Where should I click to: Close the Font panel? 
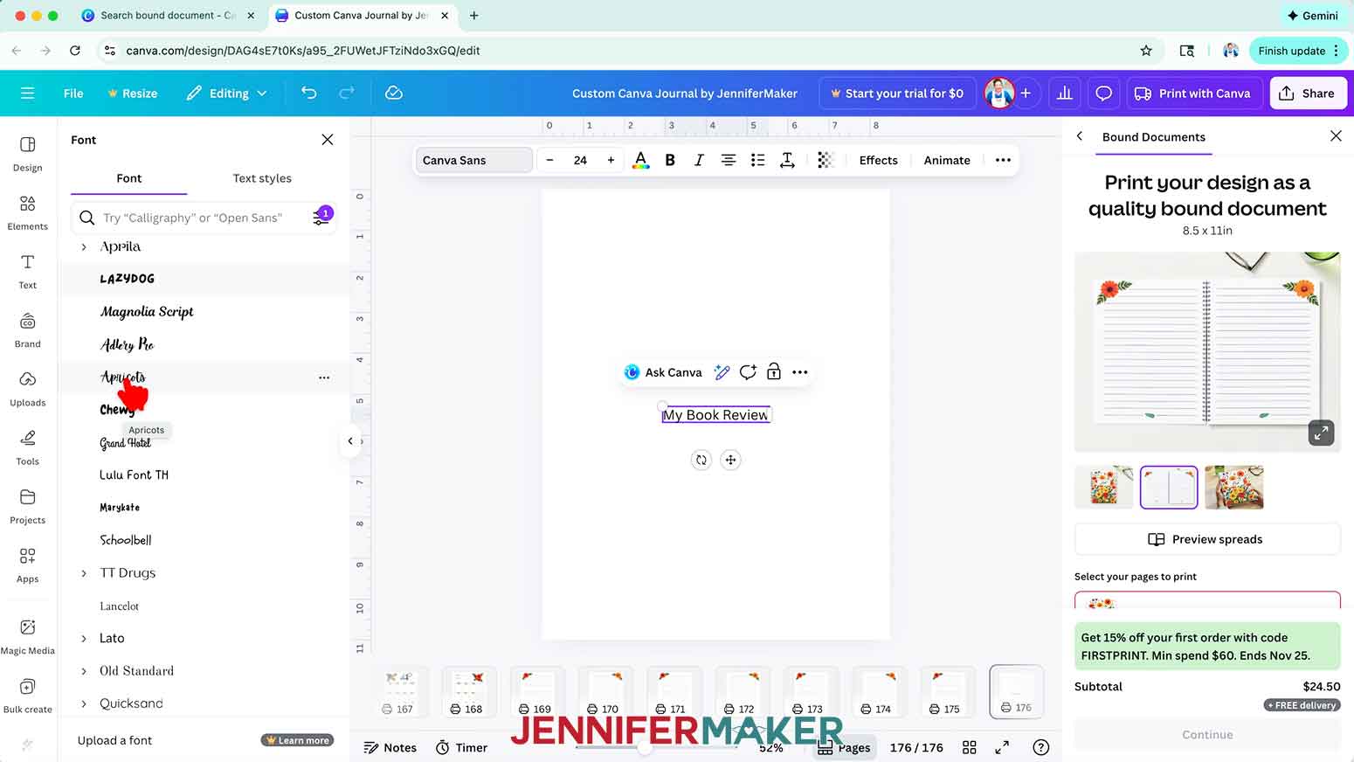[328, 140]
